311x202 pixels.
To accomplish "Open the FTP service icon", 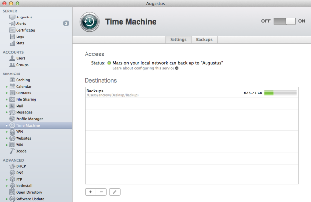I will (x=12, y=179).
